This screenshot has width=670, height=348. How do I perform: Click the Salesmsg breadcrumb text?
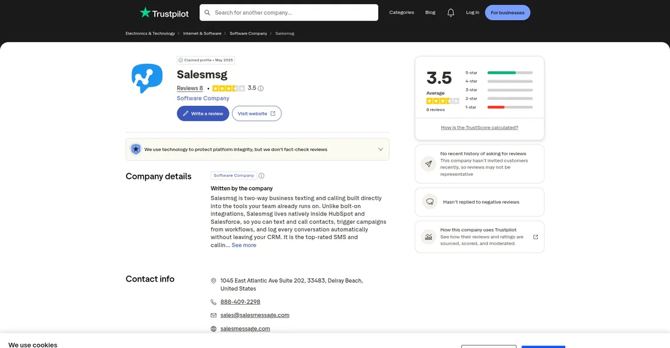point(284,33)
